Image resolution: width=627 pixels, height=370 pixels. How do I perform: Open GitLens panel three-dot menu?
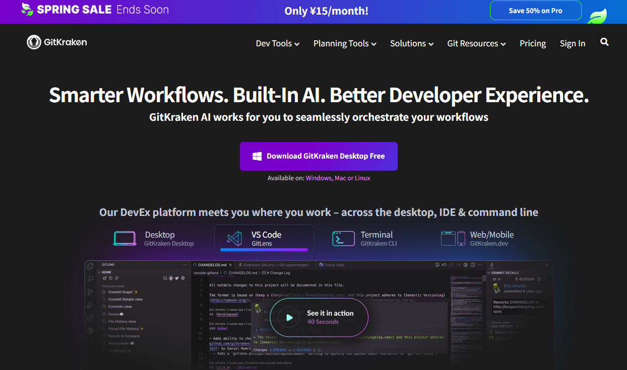point(185,265)
